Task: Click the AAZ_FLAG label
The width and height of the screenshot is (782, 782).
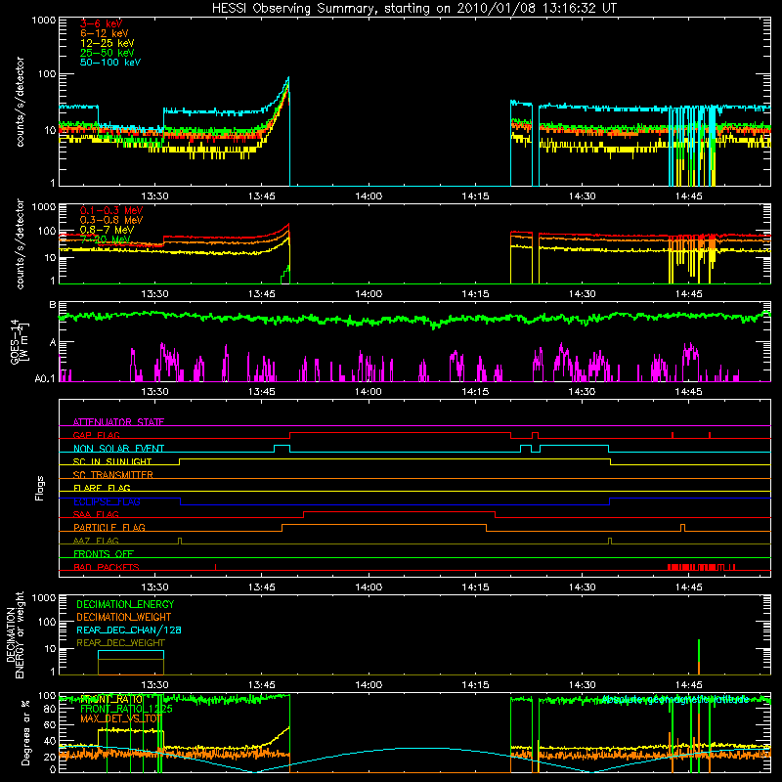Action: pyautogui.click(x=96, y=541)
